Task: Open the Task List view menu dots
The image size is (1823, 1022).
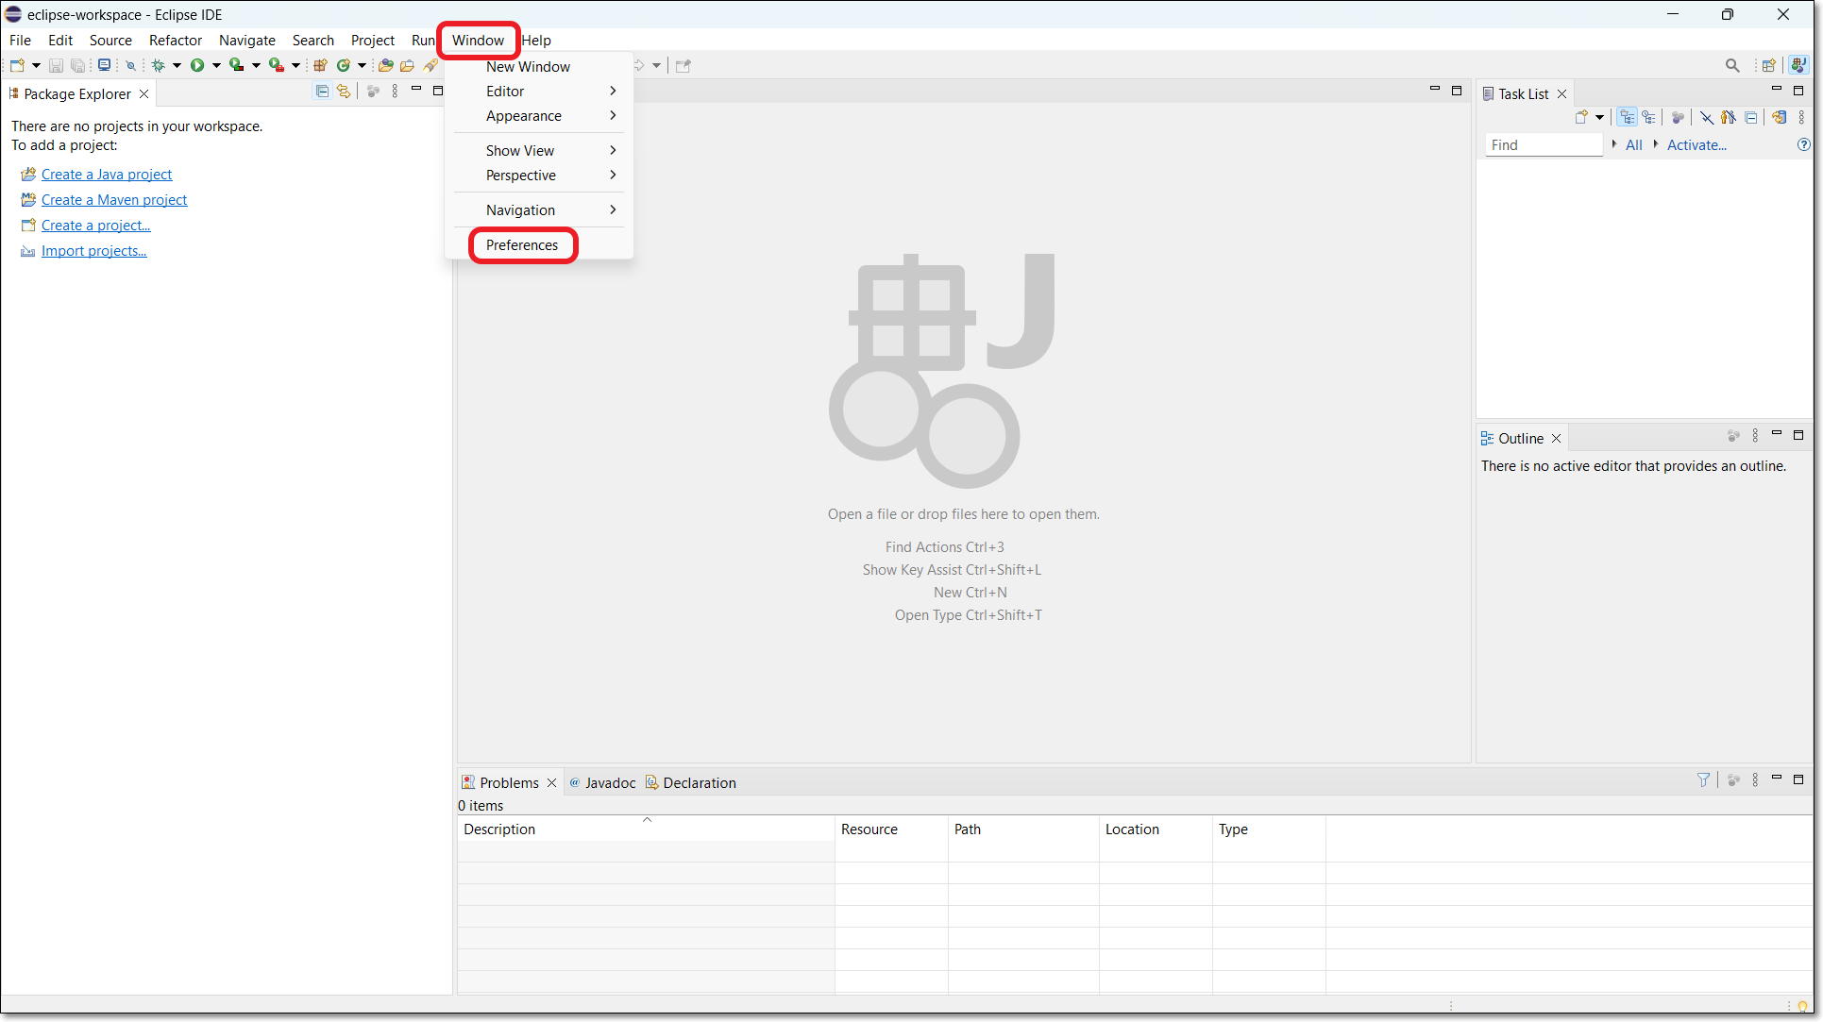Action: 1801,117
